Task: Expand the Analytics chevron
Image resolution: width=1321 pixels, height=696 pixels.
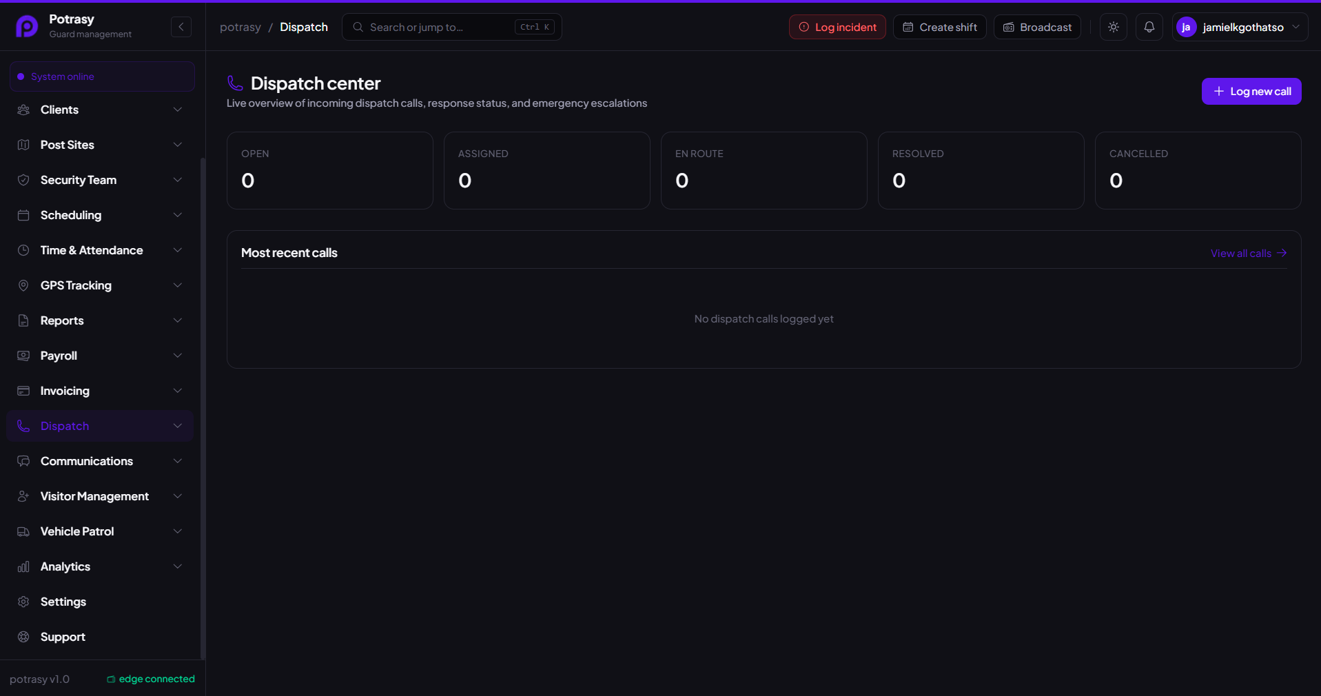Action: click(178, 566)
